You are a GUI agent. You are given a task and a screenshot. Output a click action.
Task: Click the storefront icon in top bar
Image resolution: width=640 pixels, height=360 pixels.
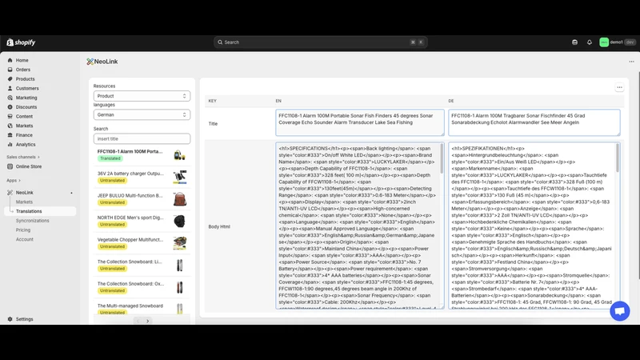[574, 42]
